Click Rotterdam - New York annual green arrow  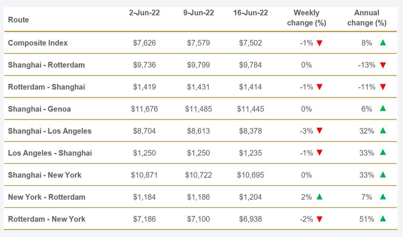pos(382,219)
